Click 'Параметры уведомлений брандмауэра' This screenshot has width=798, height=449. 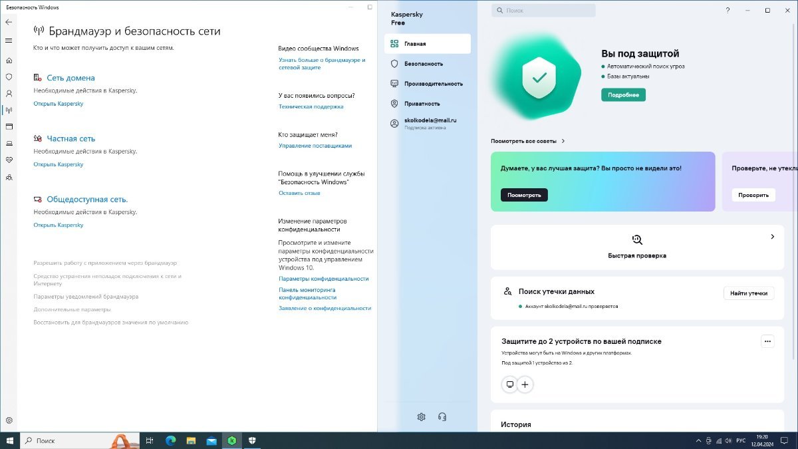coord(86,297)
